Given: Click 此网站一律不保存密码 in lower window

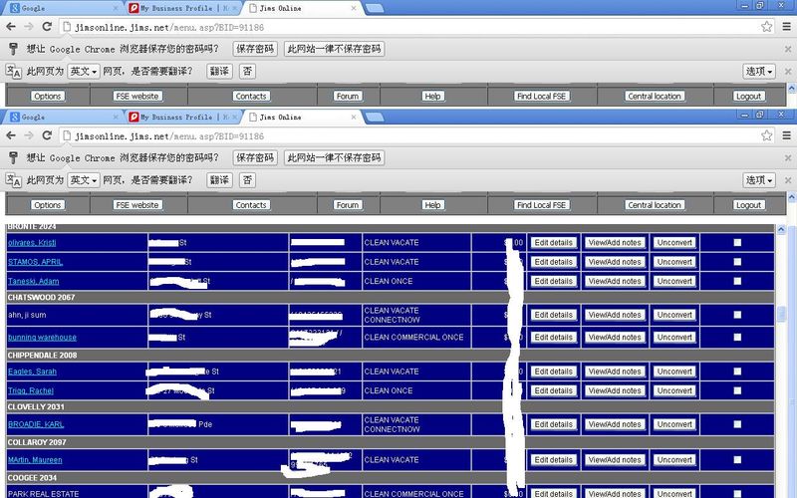Looking at the screenshot, I should [x=334, y=158].
